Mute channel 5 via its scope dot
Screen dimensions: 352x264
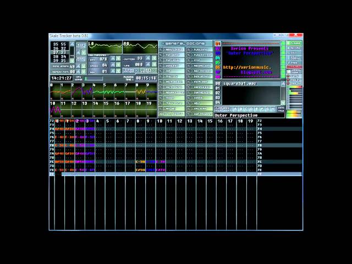point(105,98)
